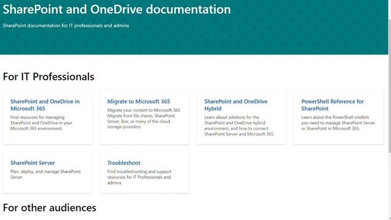Click 'Migrate your content to Microsoft 365' description
The image size is (391, 220).
(x=144, y=119)
